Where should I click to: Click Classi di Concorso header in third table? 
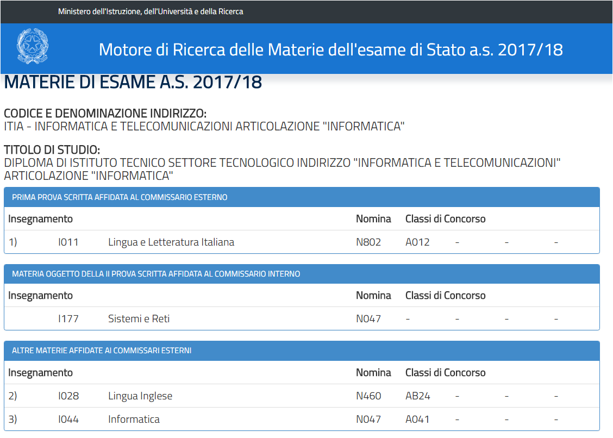point(445,372)
